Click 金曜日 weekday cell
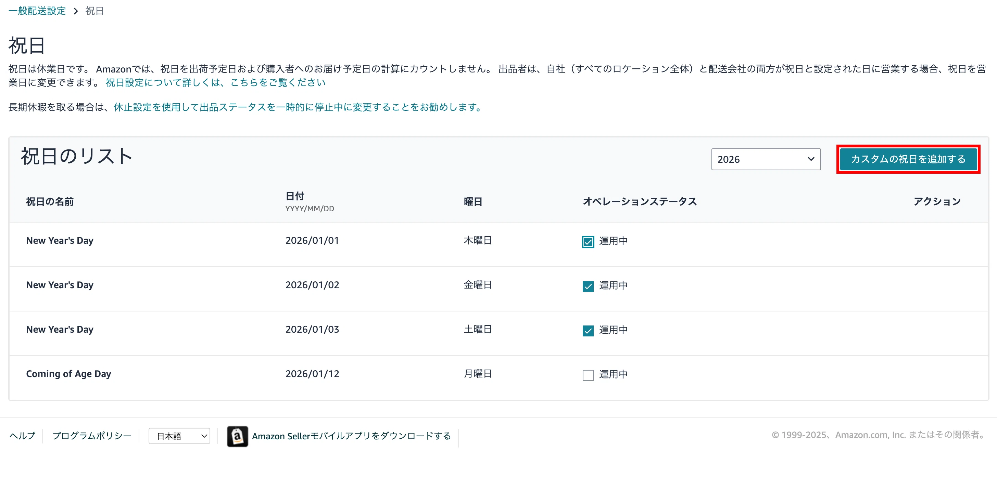Viewport: 997px width, 493px height. [x=478, y=285]
